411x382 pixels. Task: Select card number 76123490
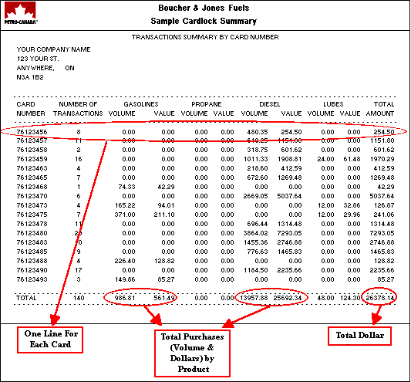pyautogui.click(x=32, y=270)
